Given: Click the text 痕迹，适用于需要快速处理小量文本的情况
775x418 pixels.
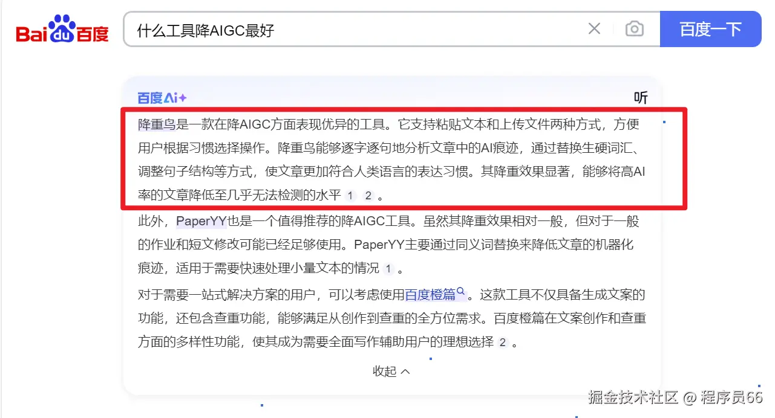Looking at the screenshot, I should (x=259, y=268).
